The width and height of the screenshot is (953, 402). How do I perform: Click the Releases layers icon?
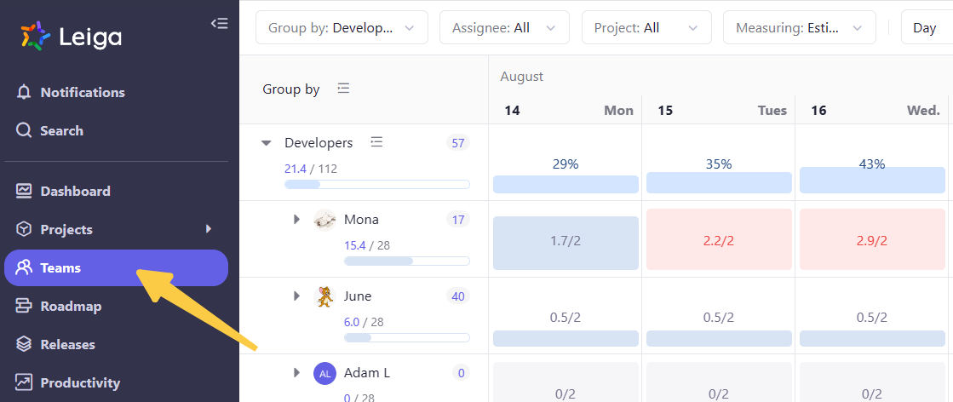coord(24,344)
